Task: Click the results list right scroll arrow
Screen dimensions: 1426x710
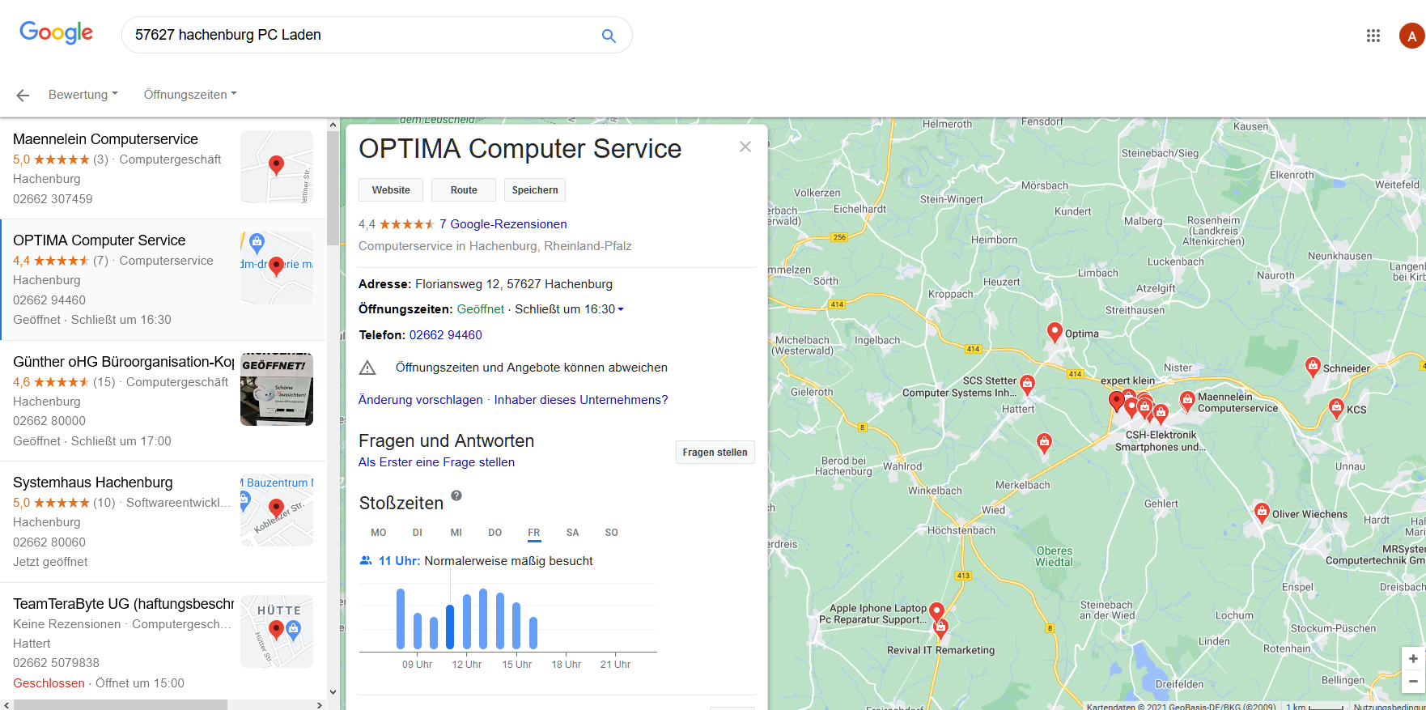Action: coord(320,704)
